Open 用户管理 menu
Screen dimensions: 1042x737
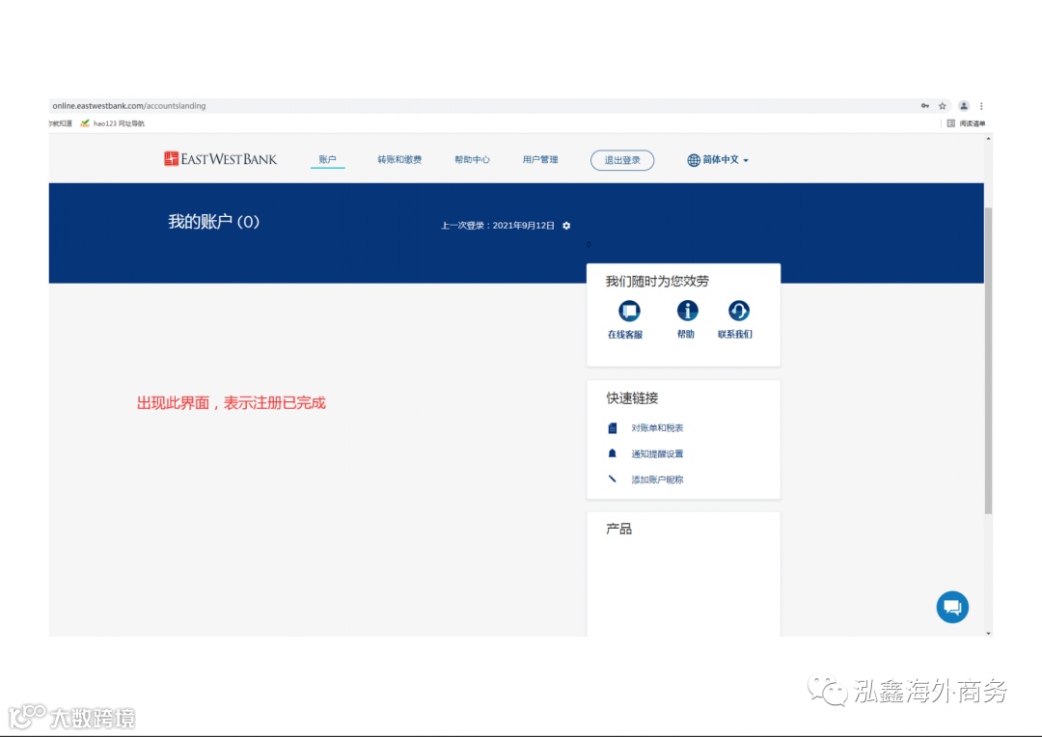pos(540,159)
